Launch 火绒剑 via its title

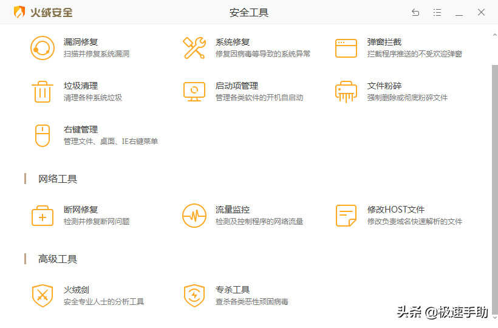(77, 290)
